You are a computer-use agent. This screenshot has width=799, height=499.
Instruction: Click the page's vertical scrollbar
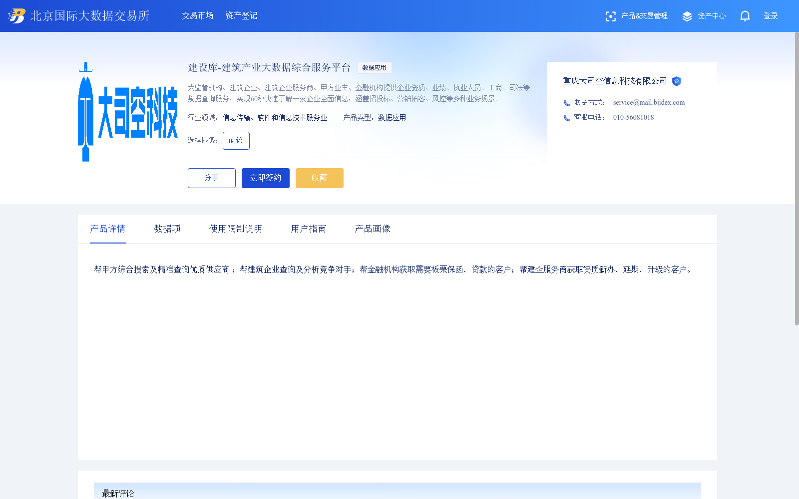point(797,179)
